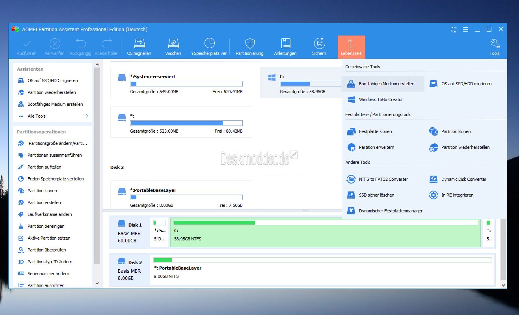Open Dynamischer Festplattenmanager

(x=385, y=211)
